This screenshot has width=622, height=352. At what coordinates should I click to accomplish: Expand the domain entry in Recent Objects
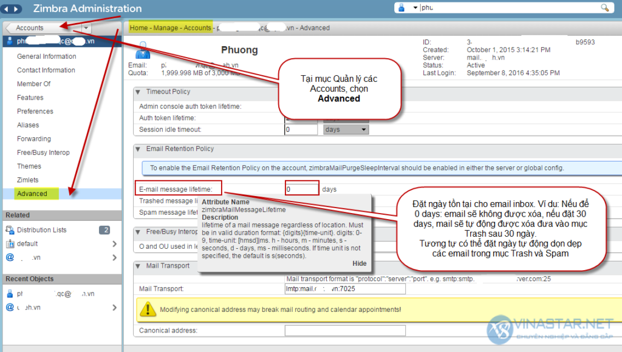click(x=115, y=307)
